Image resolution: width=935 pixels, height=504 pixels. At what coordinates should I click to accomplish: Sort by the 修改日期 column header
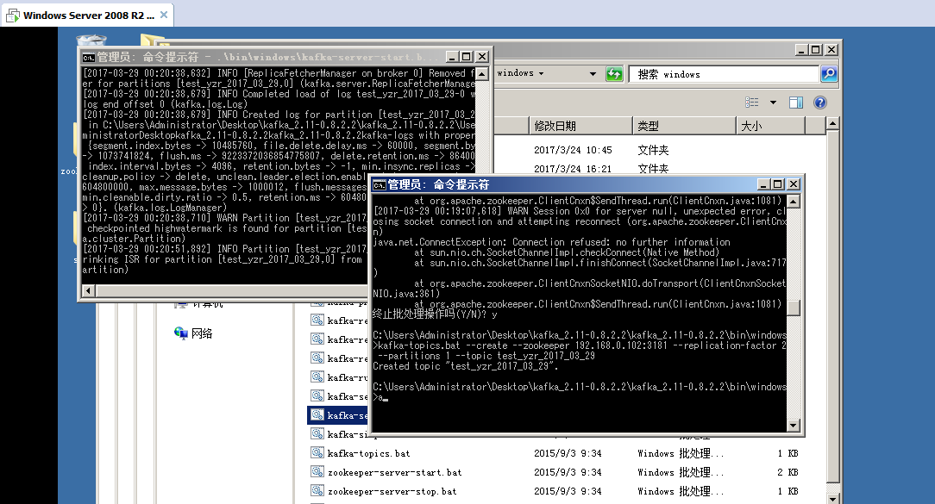(580, 126)
